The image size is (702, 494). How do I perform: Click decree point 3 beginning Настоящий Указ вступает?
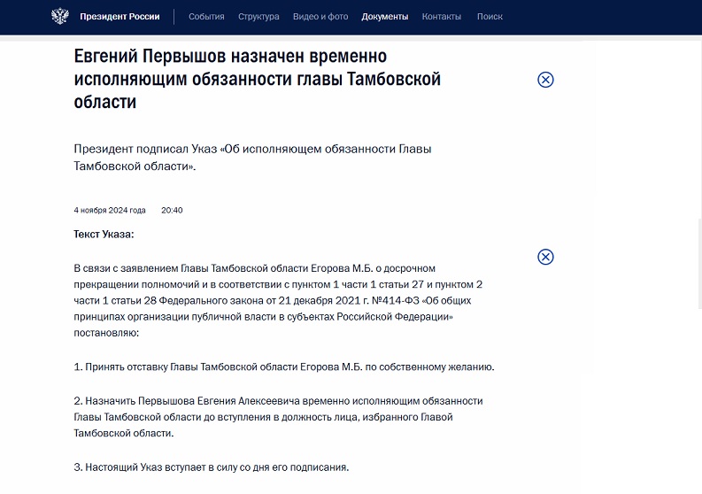point(212,467)
